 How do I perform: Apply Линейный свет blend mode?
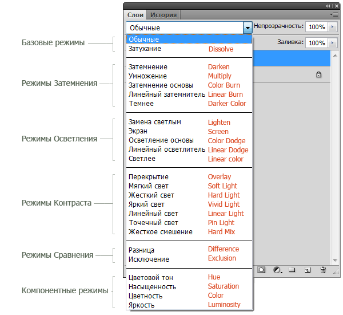coord(189,214)
